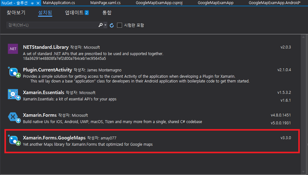
Task: Click the author name James Montemagno
Action: (x=104, y=70)
